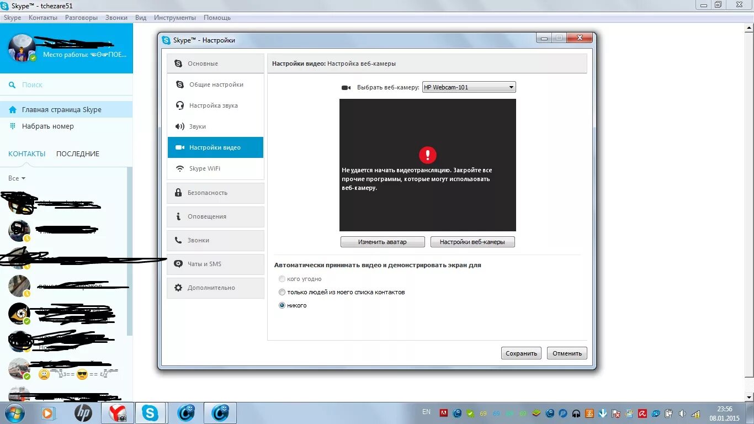The image size is (754, 424).
Task: Click the Avira tray icon
Action: point(643,413)
